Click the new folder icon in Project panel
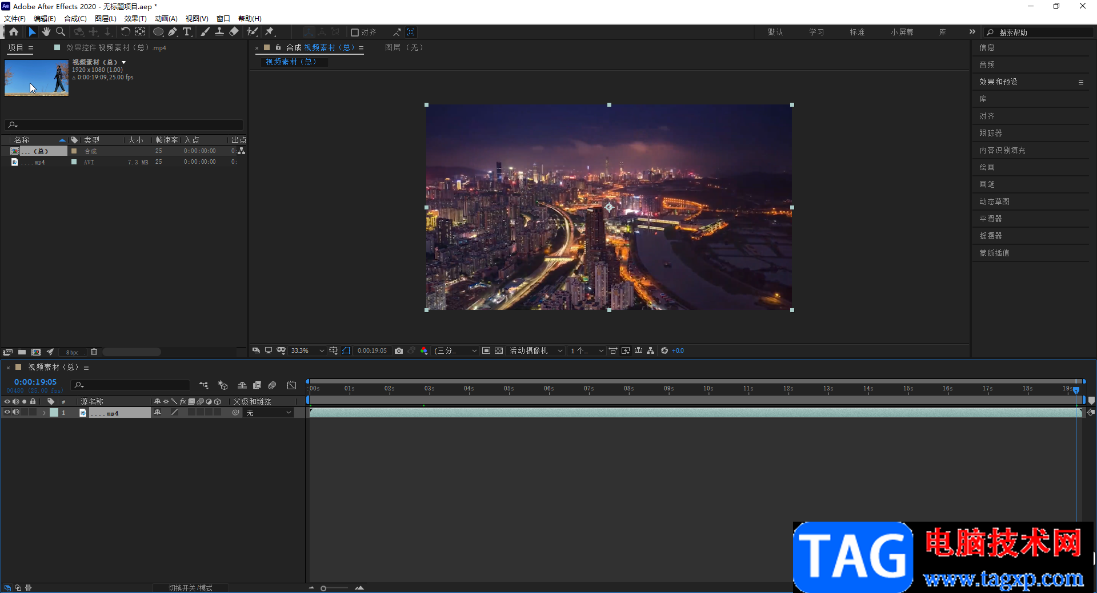 click(22, 352)
